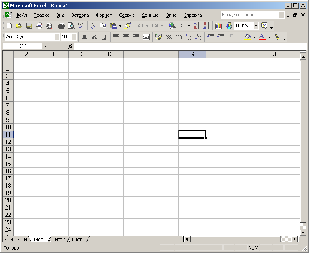This screenshot has height=253, width=309.
Task: Expand the help question dropdown arrow
Action: (282, 15)
